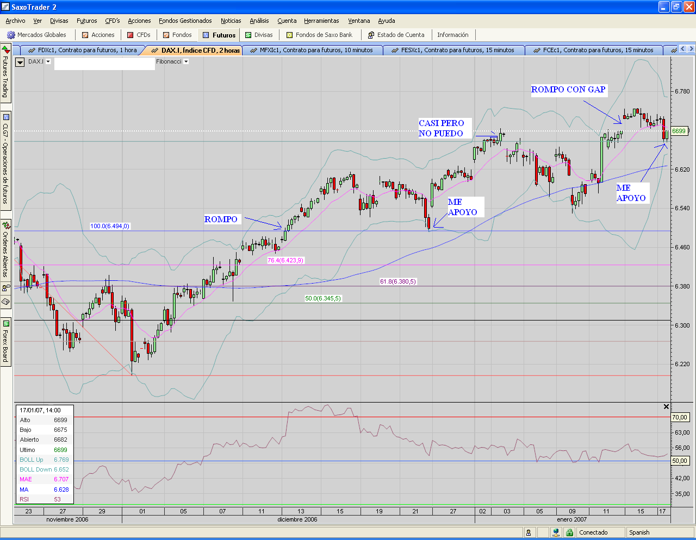This screenshot has height=540, width=696.
Task: Click the Acciones toolbar icon
Action: [x=85, y=35]
